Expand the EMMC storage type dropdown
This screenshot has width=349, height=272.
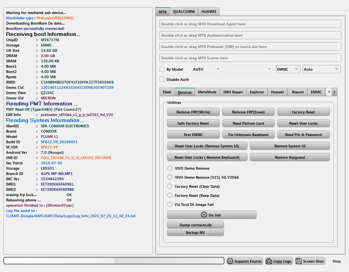pyautogui.click(x=288, y=70)
